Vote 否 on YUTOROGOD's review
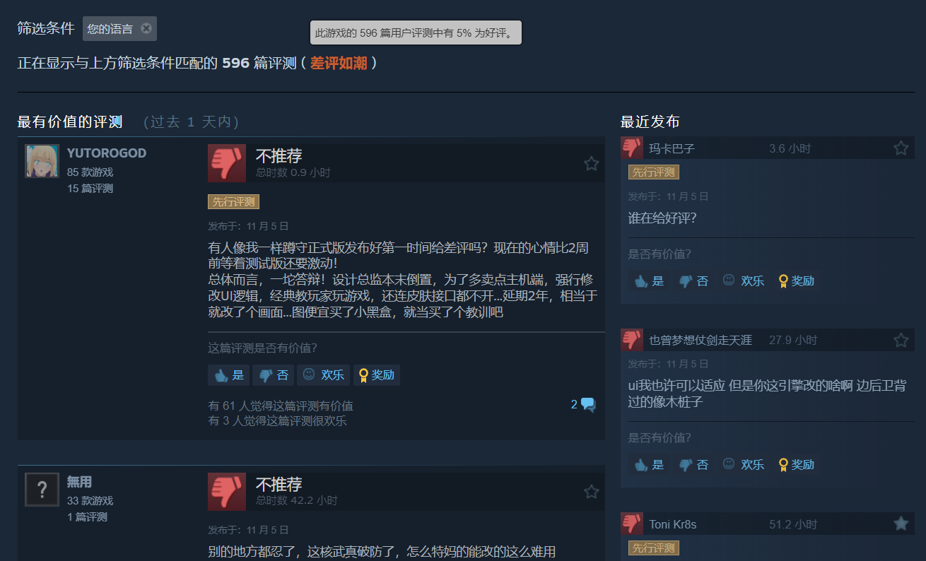Screen dimensions: 926x561 pos(273,375)
